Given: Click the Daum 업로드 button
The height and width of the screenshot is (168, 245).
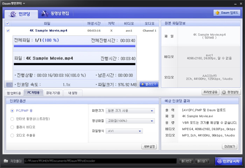Looking at the screenshot, I should (227, 13).
